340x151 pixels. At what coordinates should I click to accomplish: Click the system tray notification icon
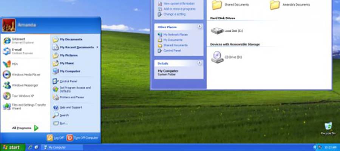tap(320, 148)
